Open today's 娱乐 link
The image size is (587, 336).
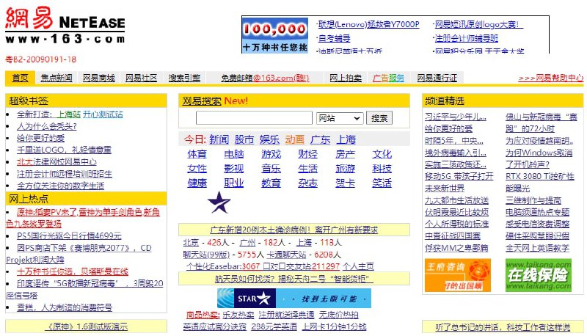click(x=269, y=139)
